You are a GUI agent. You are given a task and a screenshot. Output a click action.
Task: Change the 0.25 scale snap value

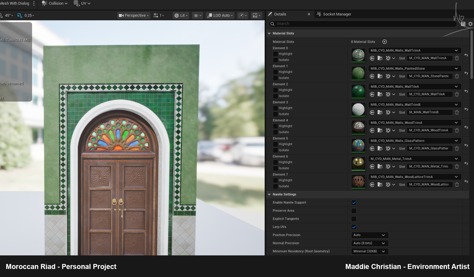(x=29, y=16)
